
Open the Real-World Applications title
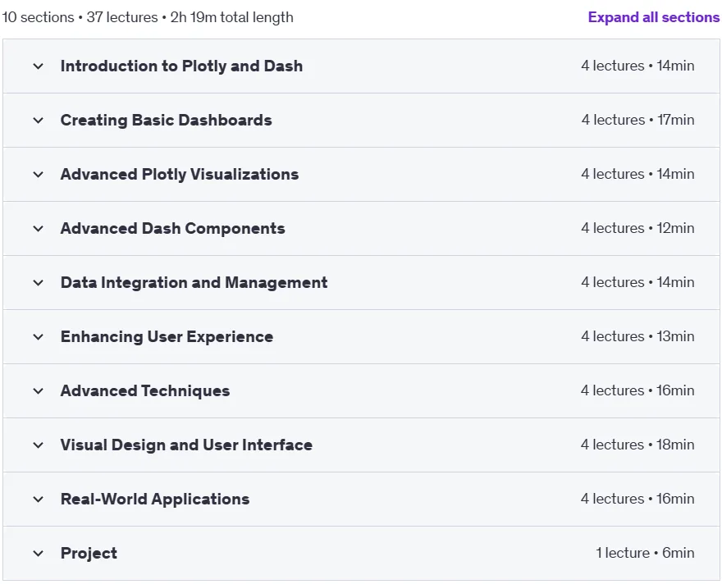click(x=155, y=499)
